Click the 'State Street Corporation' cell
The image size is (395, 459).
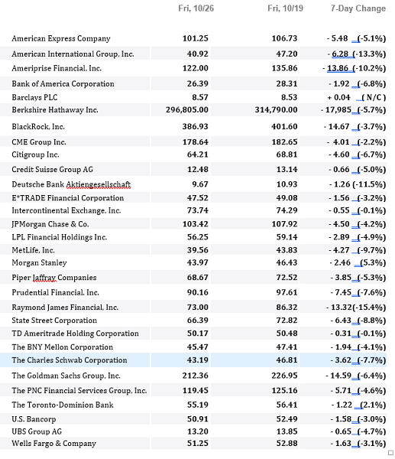click(54, 321)
